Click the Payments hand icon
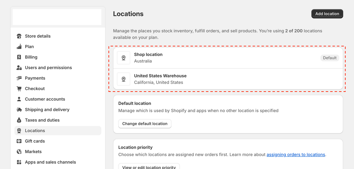This screenshot has height=169, width=354. click(19, 78)
